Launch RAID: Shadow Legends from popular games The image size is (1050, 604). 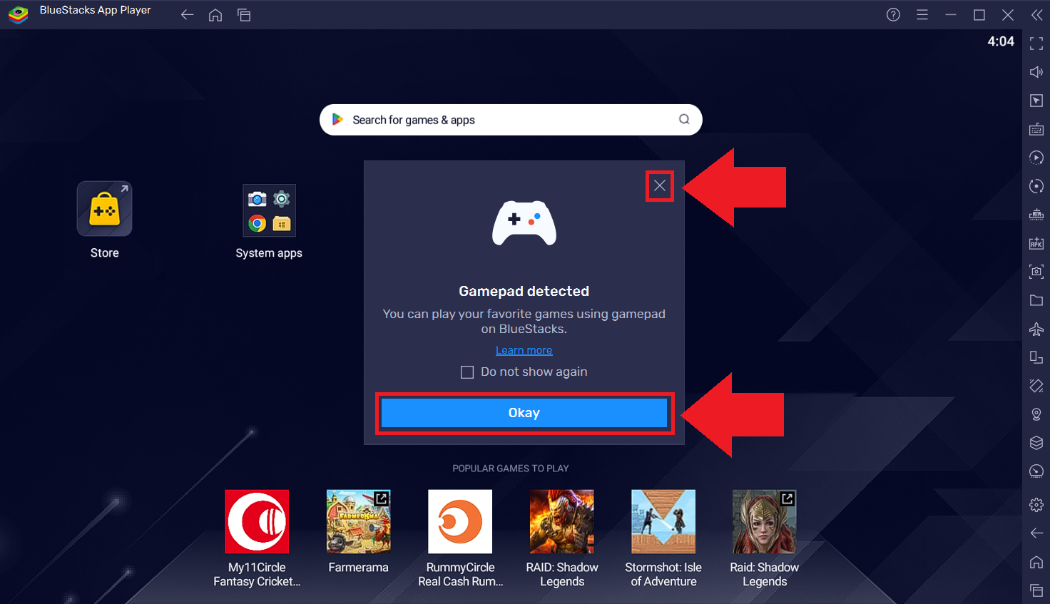pyautogui.click(x=561, y=521)
